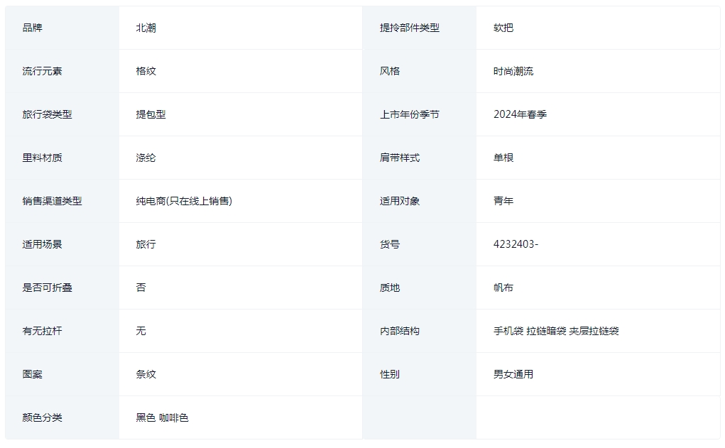Image resolution: width=725 pixels, height=448 pixels.
Task: Click the item number 4232403-
Action: pos(516,244)
